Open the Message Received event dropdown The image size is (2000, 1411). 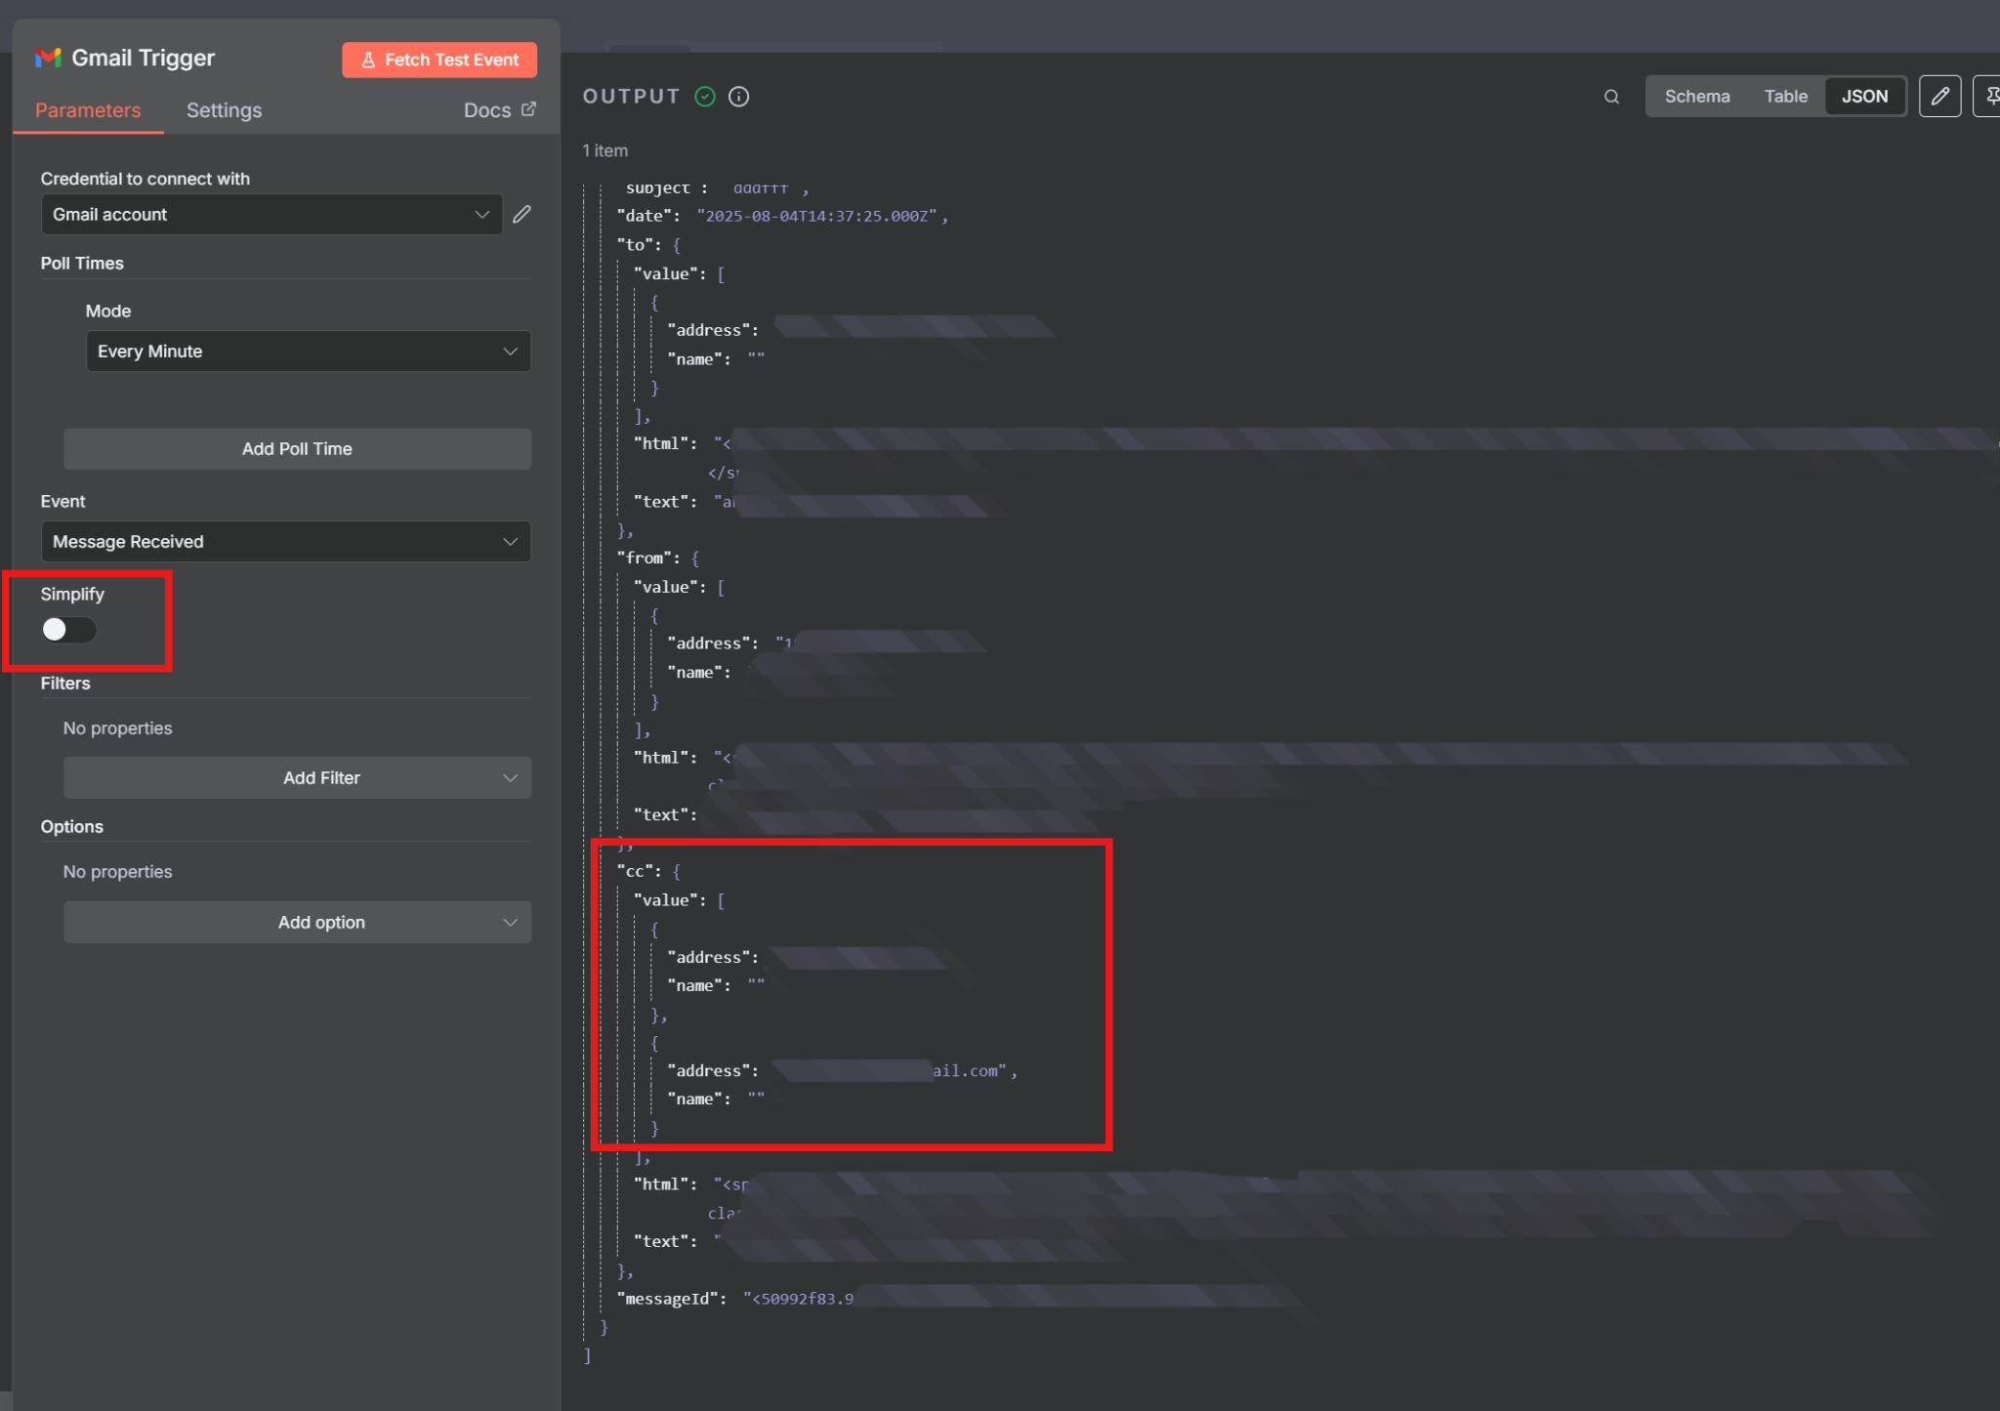285,542
